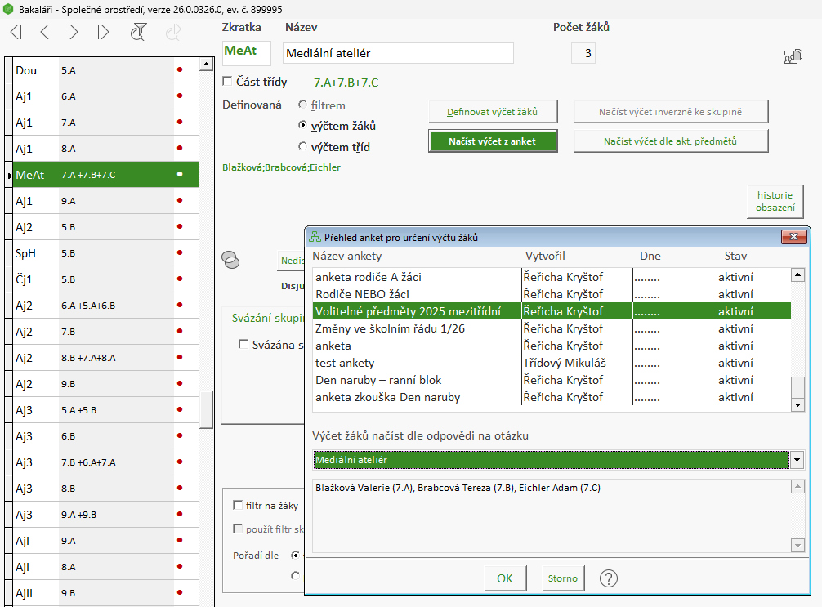The height and width of the screenshot is (607, 822).
Task: Click the students icon beside Počet žáků
Action: [x=793, y=56]
